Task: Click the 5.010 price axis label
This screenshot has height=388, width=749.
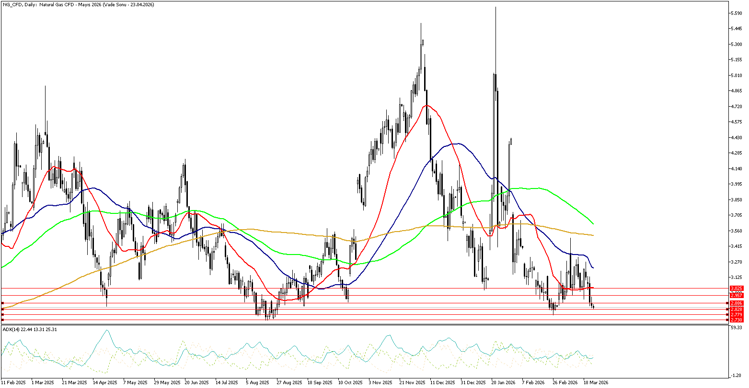Action: [x=736, y=76]
